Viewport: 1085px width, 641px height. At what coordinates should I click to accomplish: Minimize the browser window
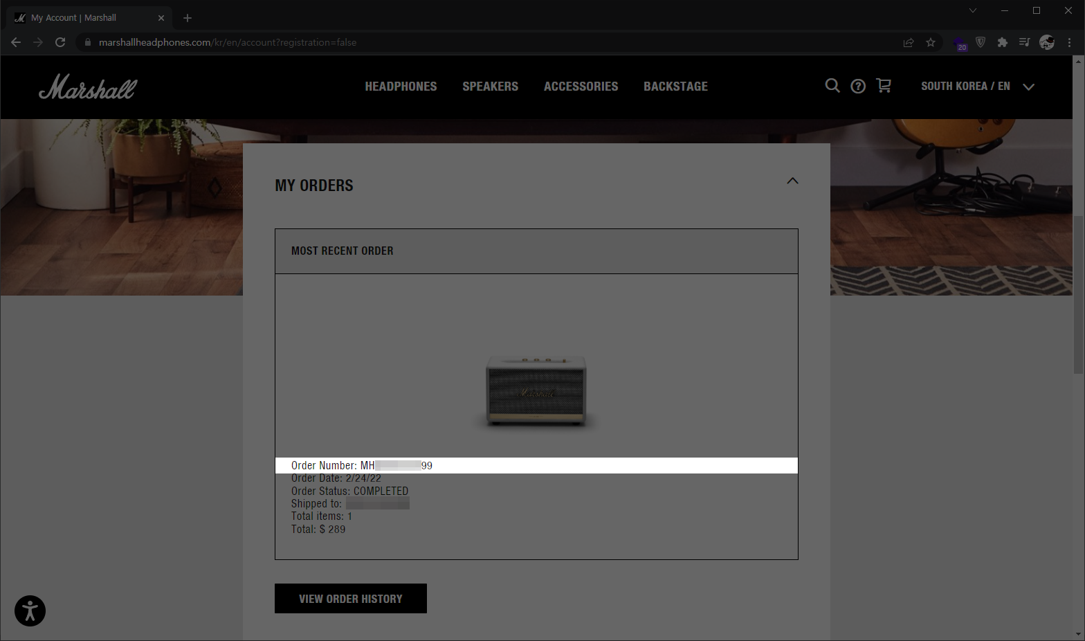click(x=1005, y=10)
